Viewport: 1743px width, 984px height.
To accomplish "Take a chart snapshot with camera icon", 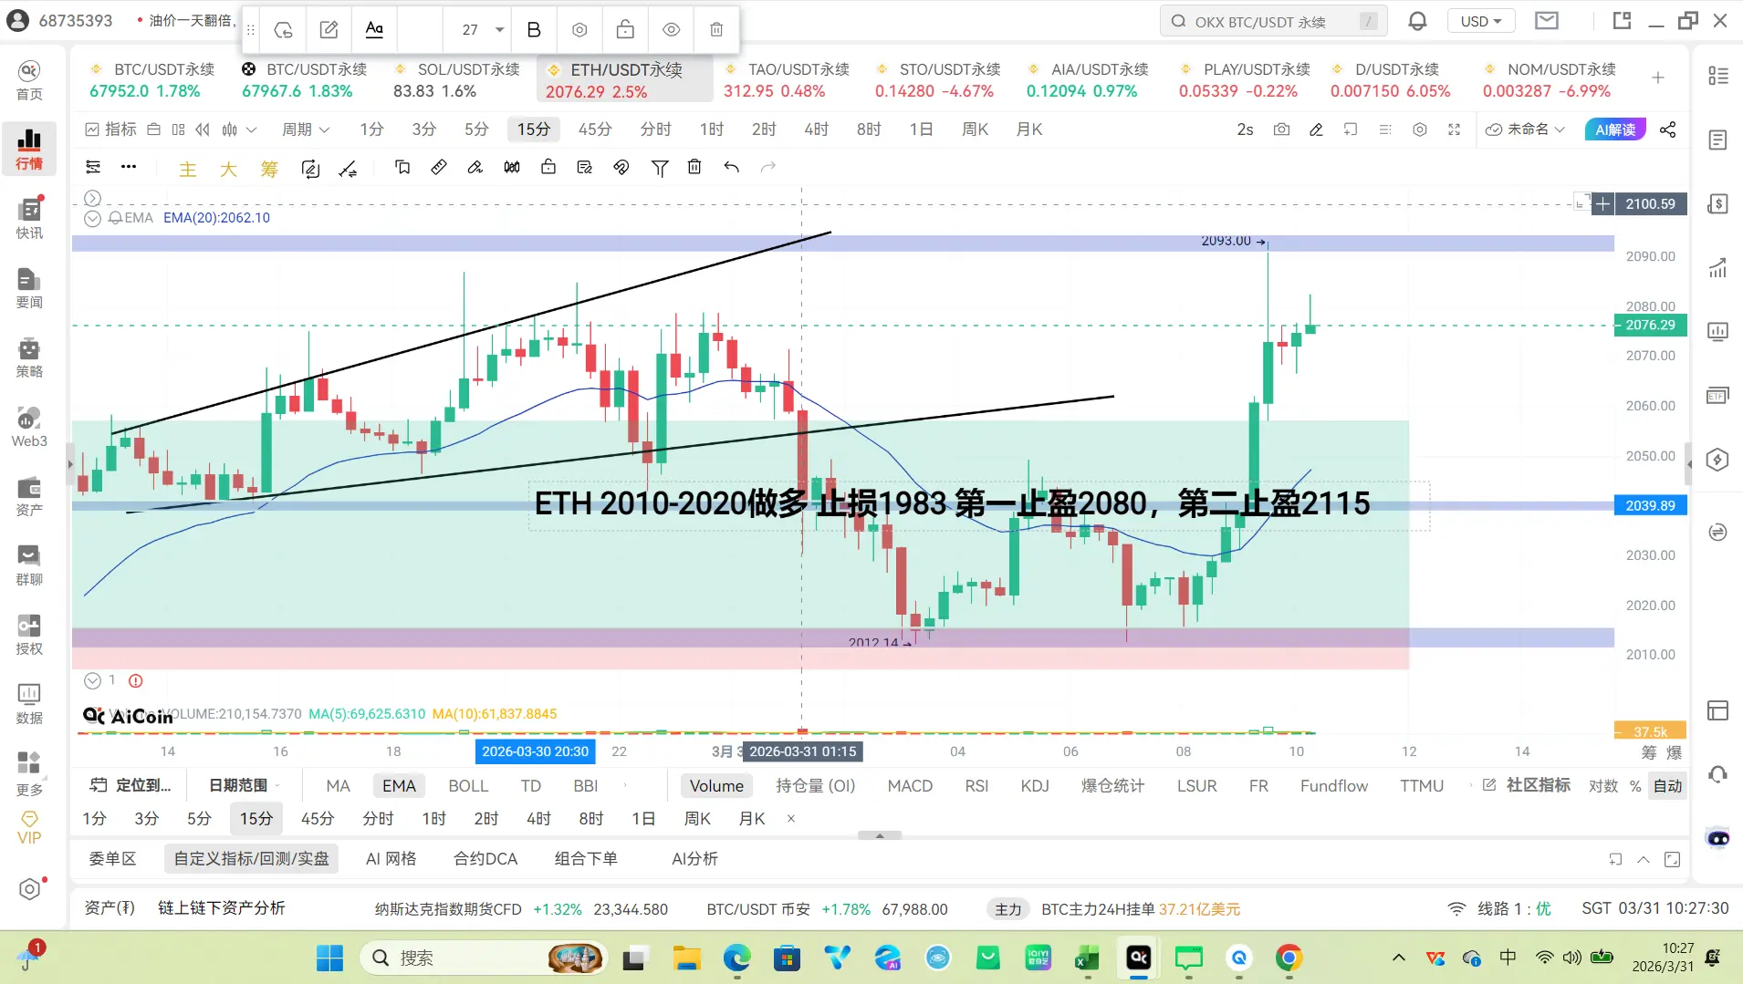I will point(1281,129).
